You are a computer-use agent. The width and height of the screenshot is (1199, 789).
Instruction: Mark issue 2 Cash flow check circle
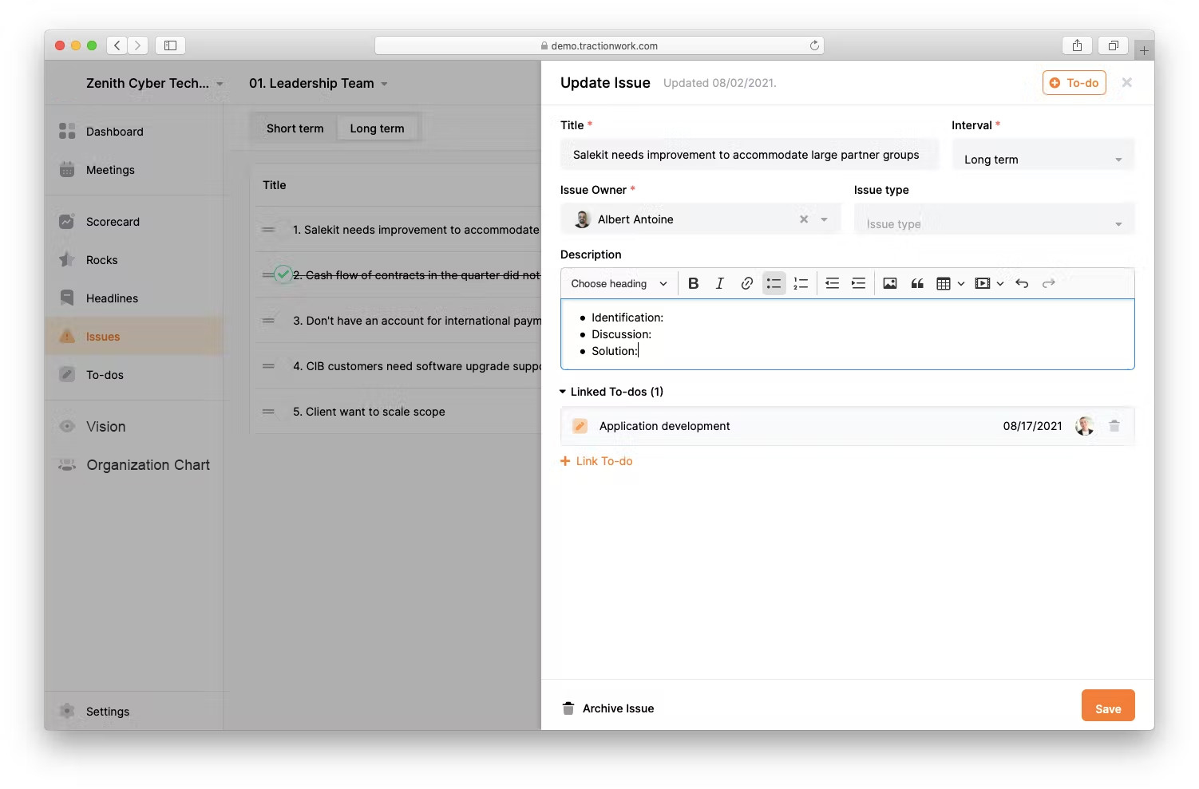[283, 274]
